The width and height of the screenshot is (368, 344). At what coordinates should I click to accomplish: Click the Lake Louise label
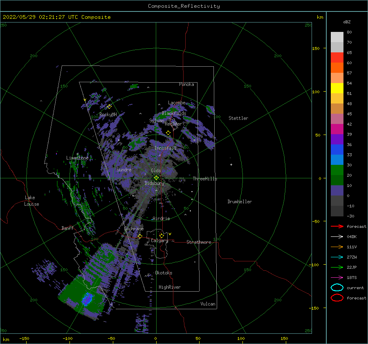tap(31, 201)
